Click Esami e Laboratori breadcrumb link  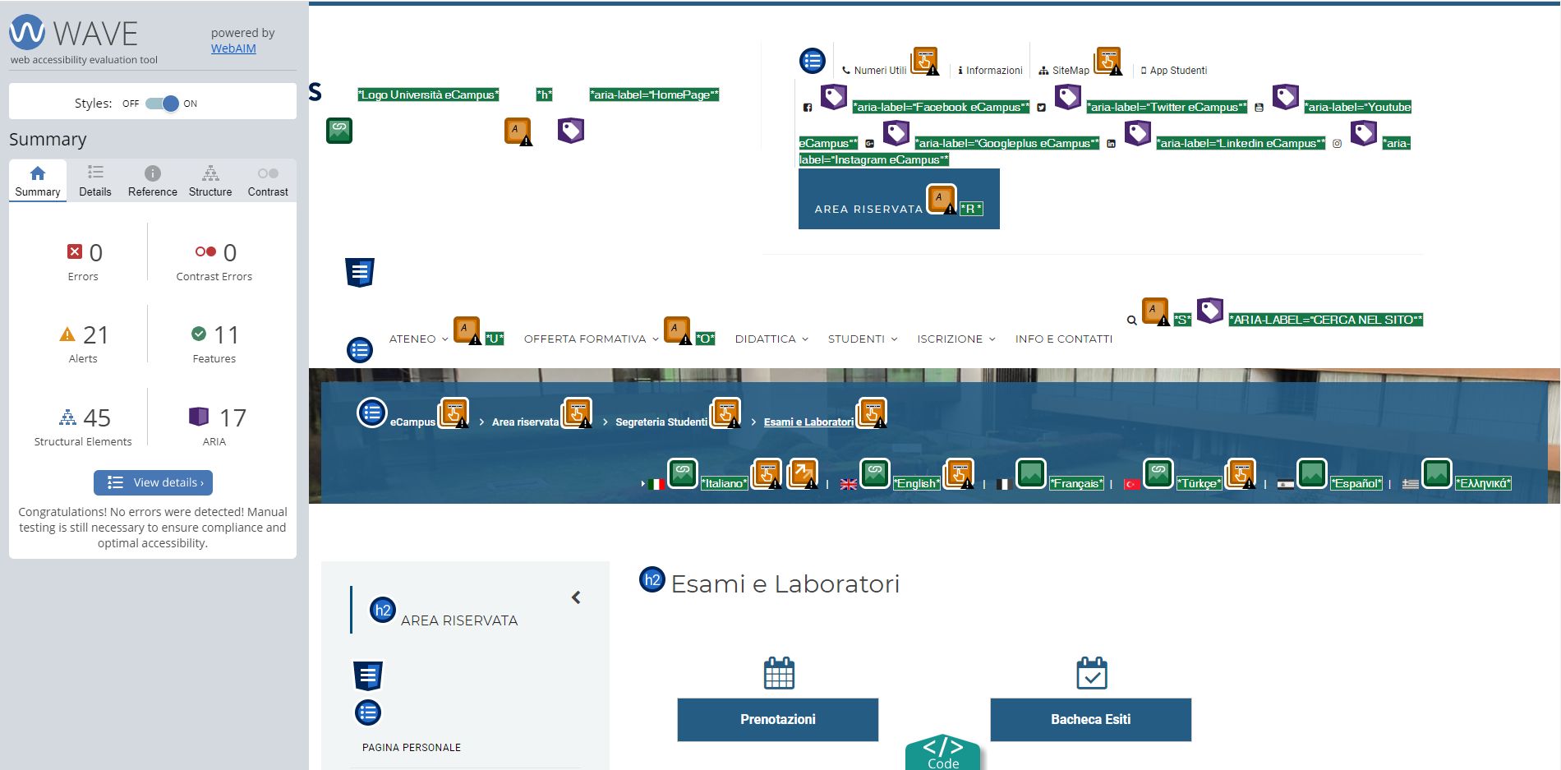[808, 422]
